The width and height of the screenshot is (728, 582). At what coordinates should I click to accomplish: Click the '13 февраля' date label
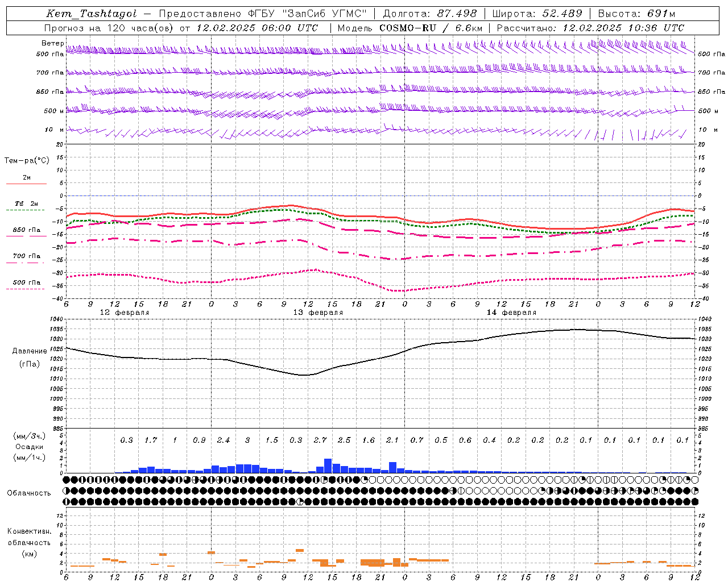pos(318,313)
